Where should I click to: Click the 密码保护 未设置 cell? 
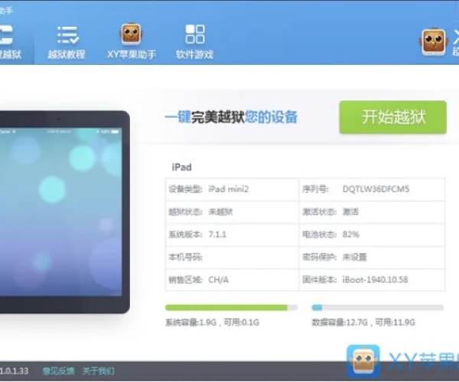point(372,257)
